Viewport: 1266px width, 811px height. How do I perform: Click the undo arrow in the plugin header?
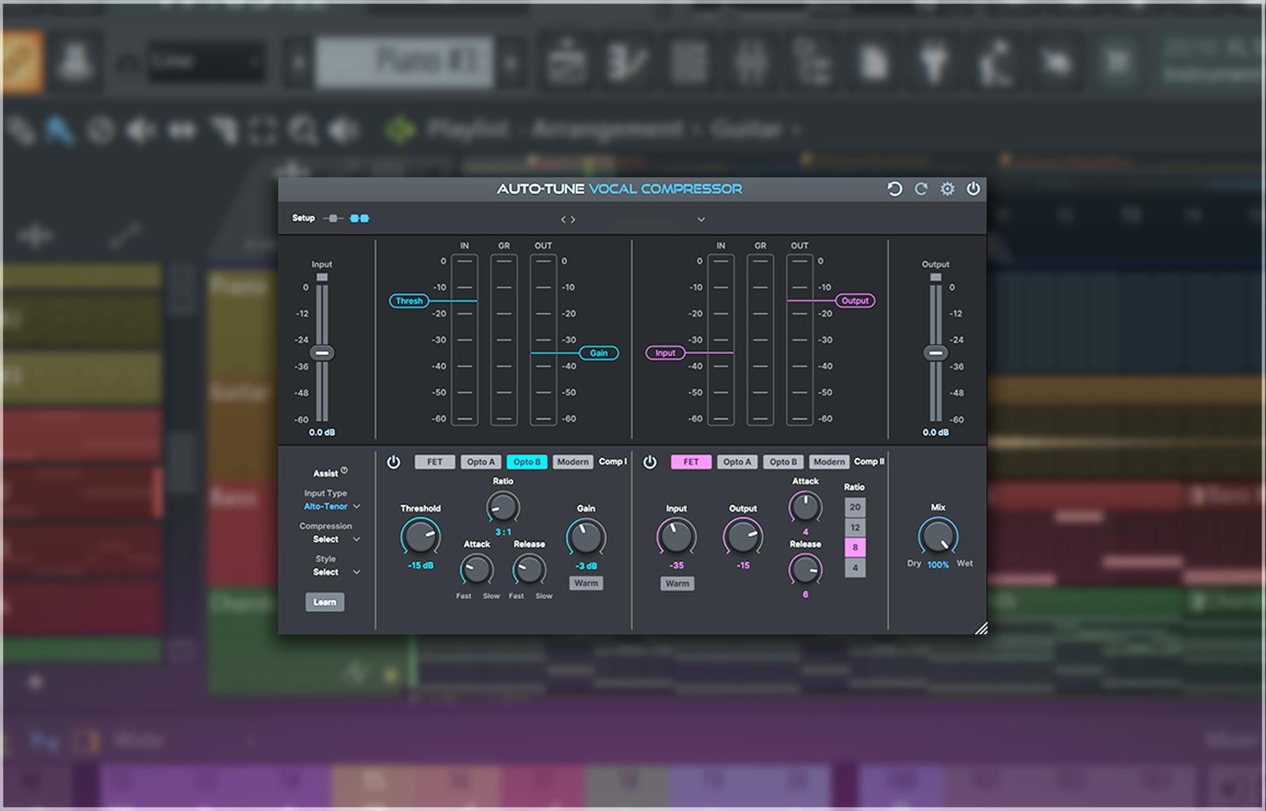pos(894,189)
